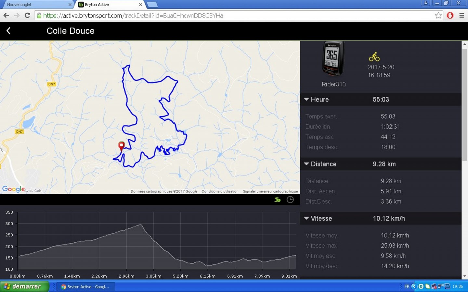
Task: Click the Rider310 device label
Action: (334, 84)
